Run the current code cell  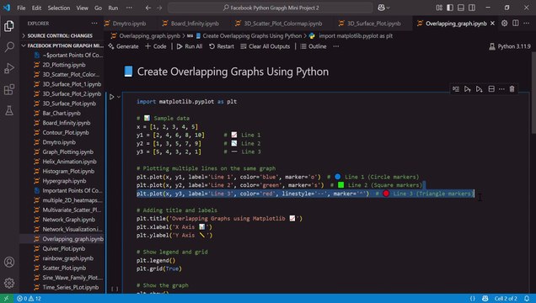click(x=112, y=97)
